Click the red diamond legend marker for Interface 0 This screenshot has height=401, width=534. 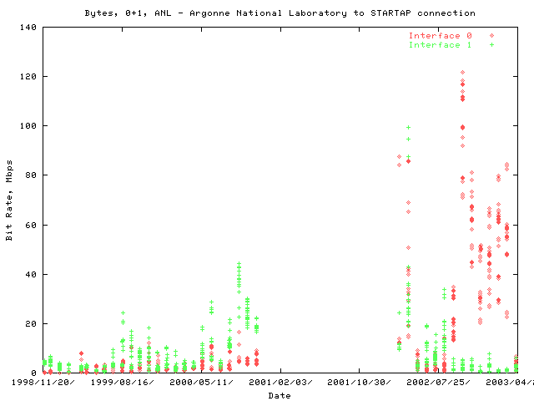coord(491,35)
